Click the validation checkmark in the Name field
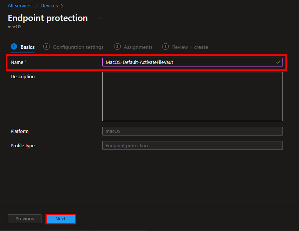 (278, 62)
